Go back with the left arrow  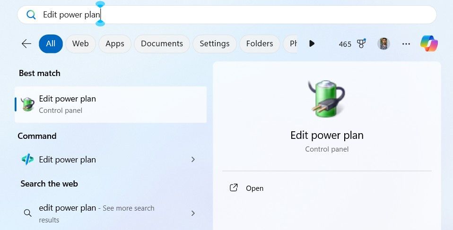tap(26, 43)
